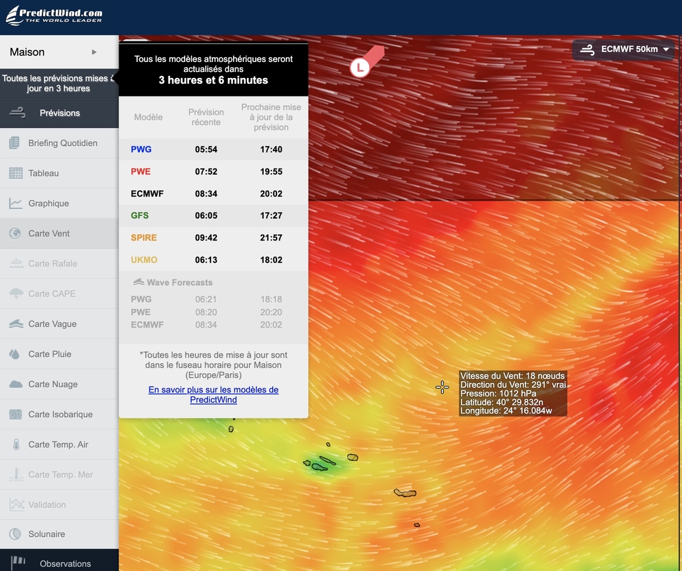682x571 pixels.
Task: Click the 'Prévision récente' column header
Action: point(206,117)
